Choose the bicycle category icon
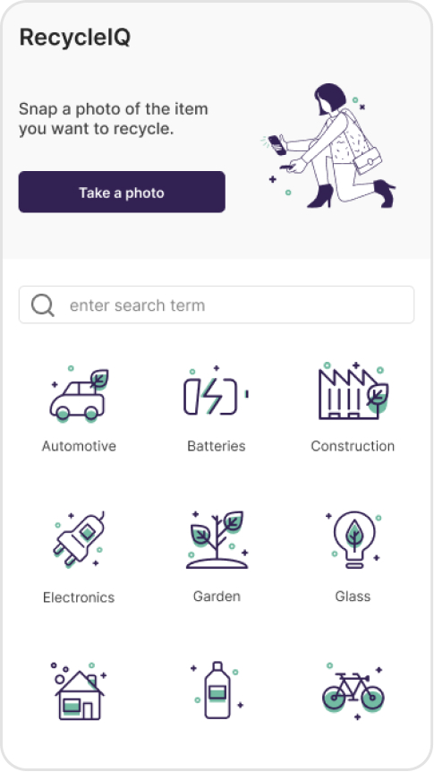 click(353, 691)
